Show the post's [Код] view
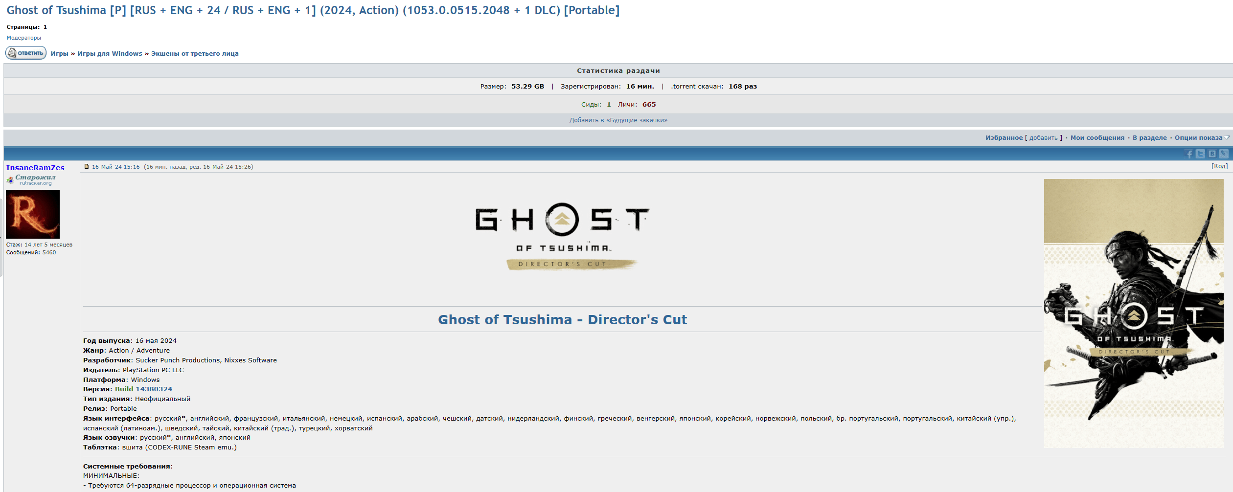The height and width of the screenshot is (492, 1233). point(1219,166)
